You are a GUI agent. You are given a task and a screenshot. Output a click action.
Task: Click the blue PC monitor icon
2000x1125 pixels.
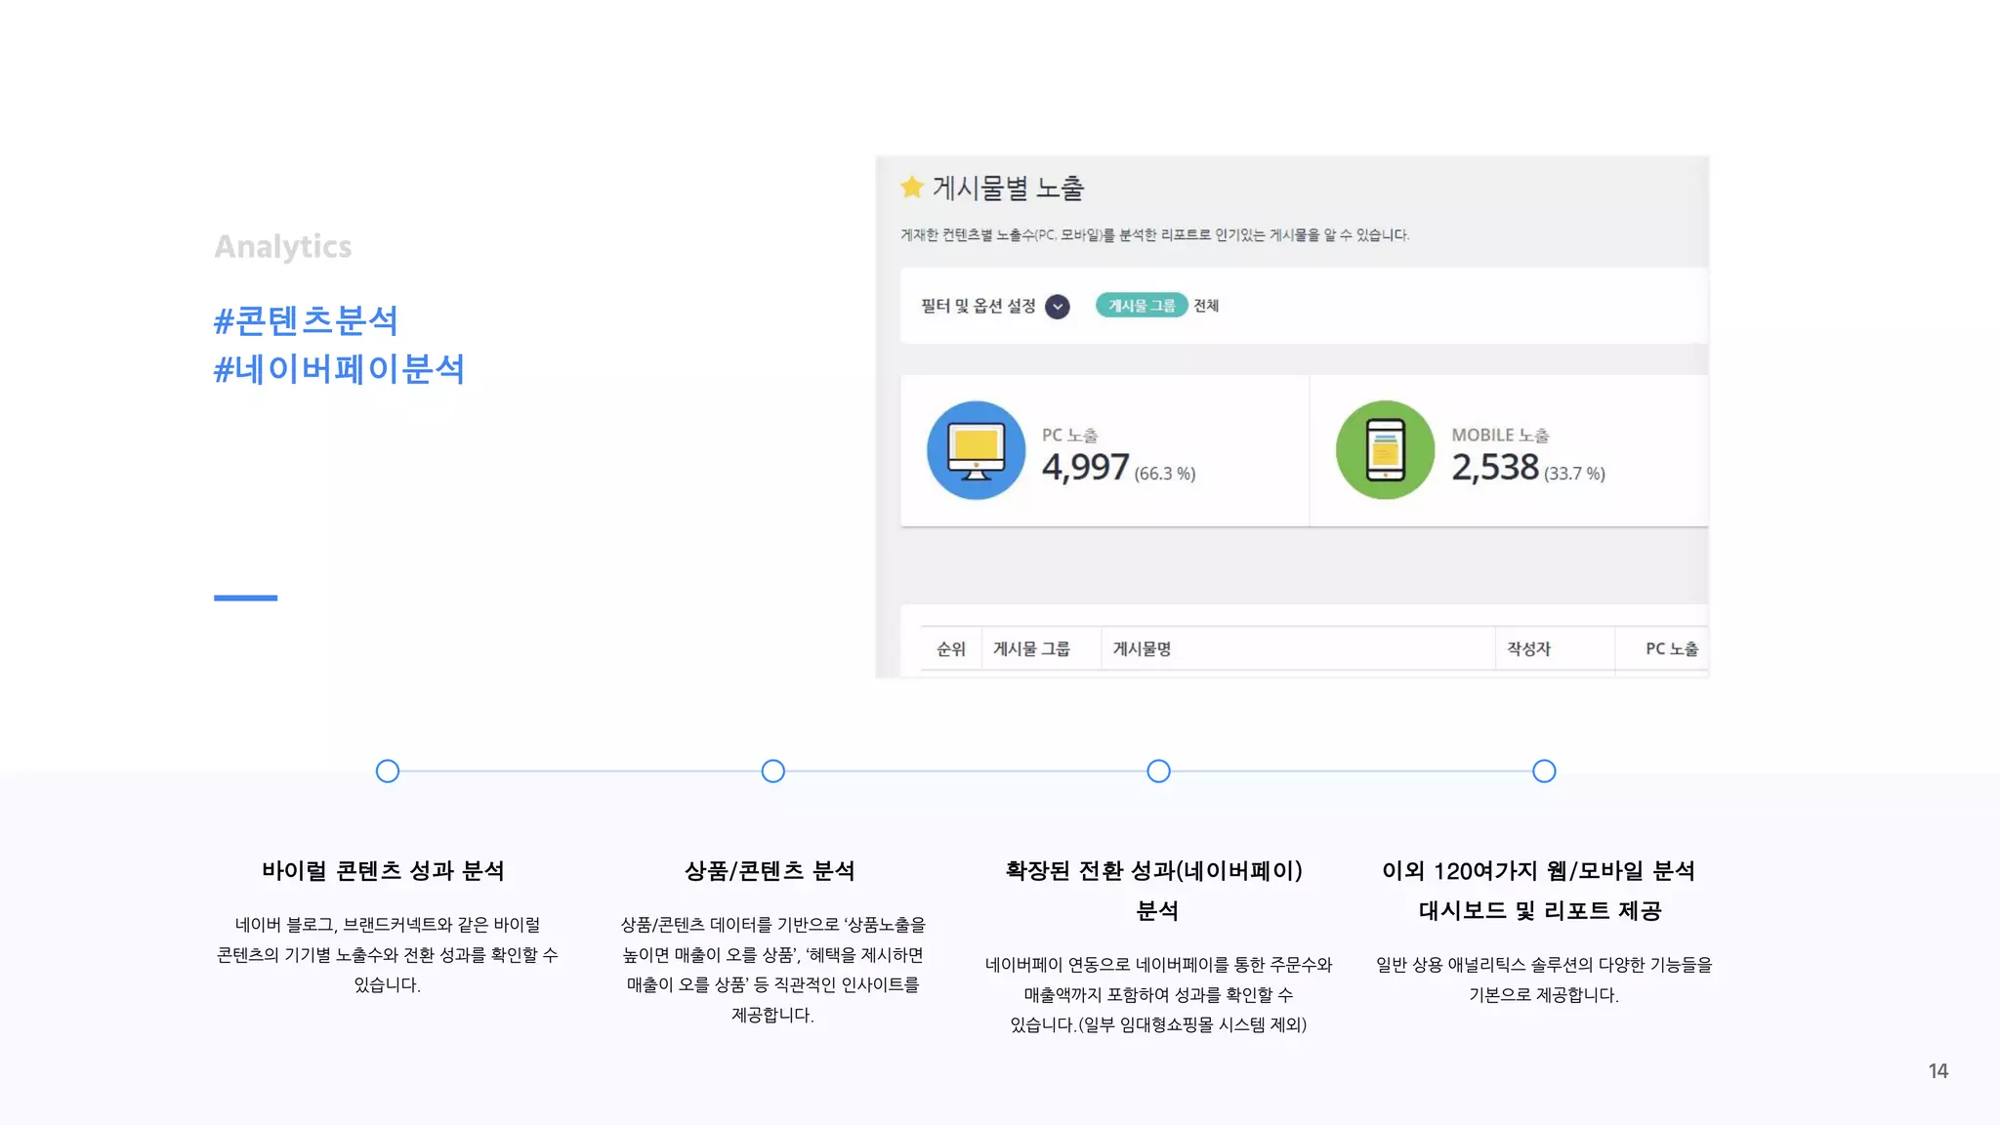(976, 450)
